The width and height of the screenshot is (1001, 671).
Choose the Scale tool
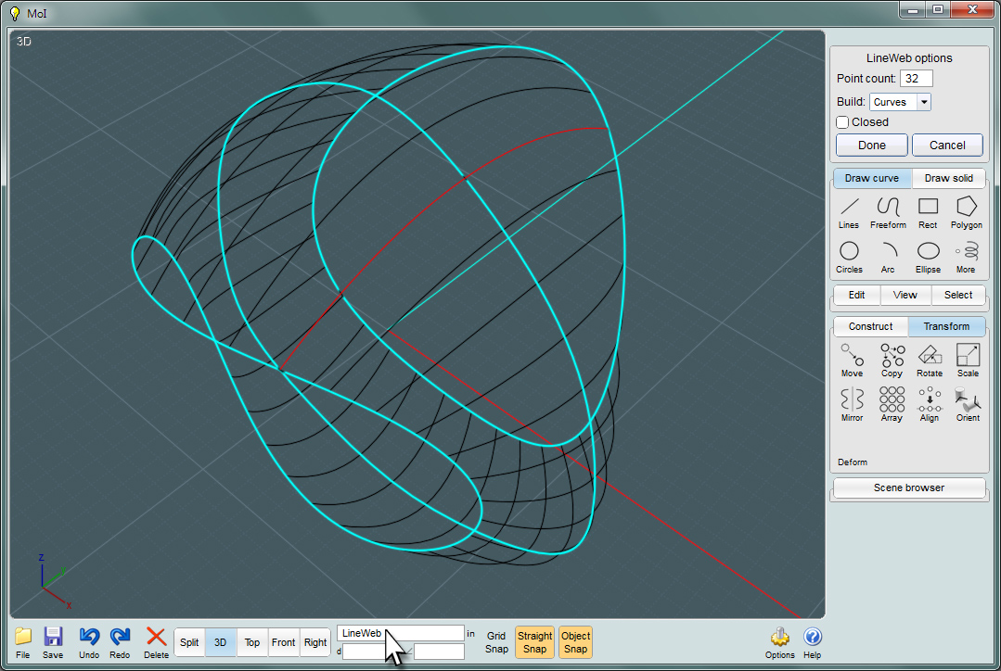[968, 361]
